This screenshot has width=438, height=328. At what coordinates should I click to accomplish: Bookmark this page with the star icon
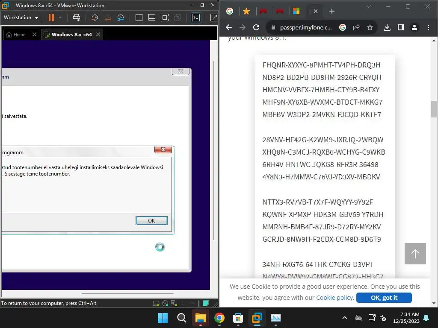pos(370,27)
